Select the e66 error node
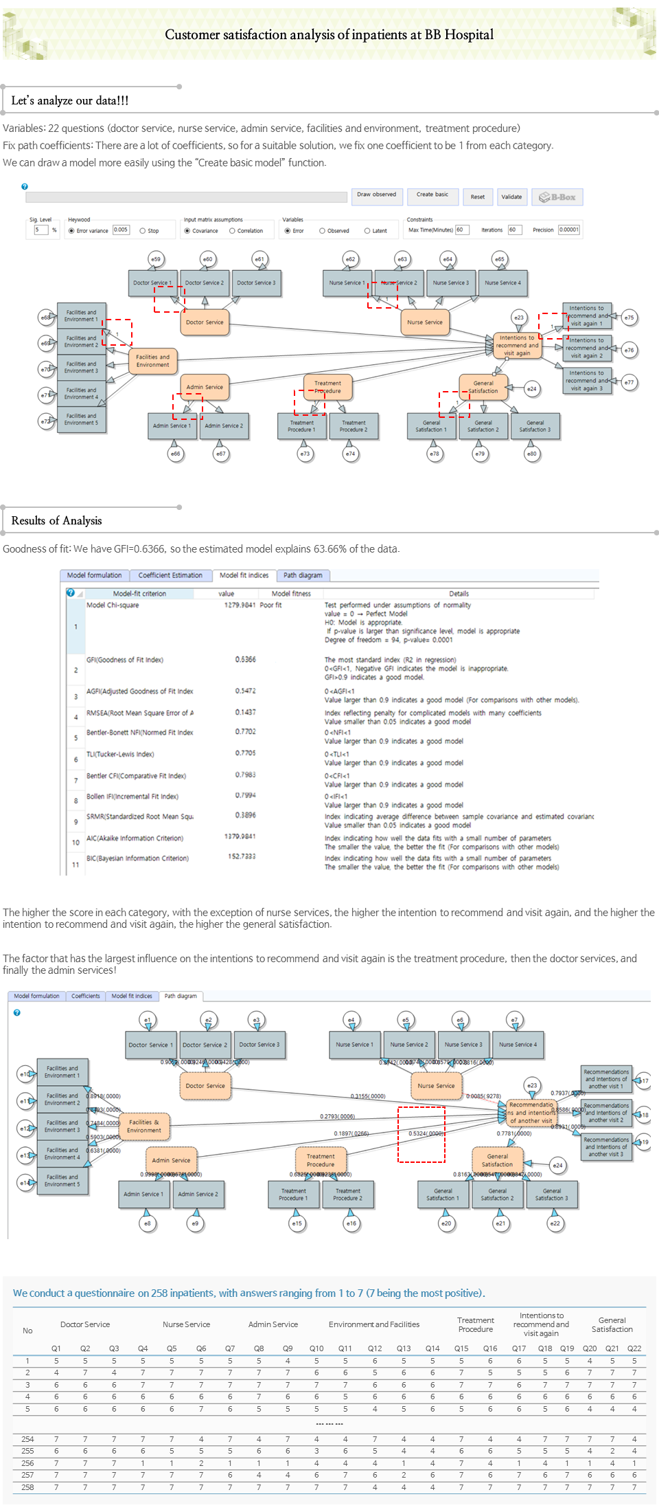Screen dimensions: 659x1512 pos(175,454)
